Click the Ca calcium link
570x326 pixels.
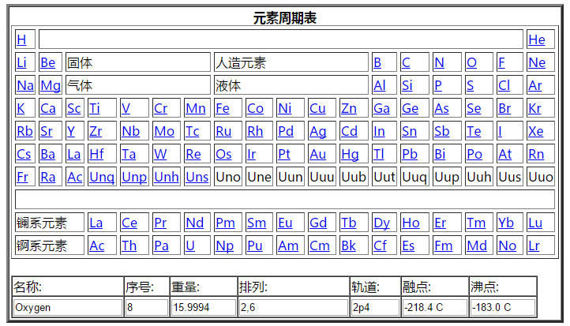pyautogui.click(x=47, y=108)
